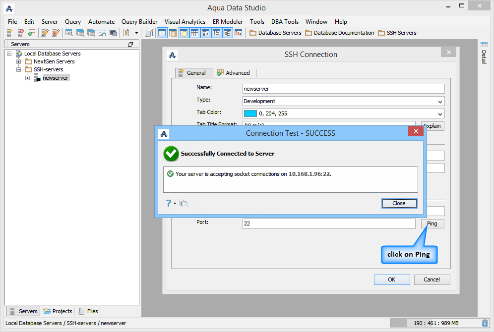This screenshot has height=332, width=494.
Task: Click OK in SSH Connection dialog
Action: (x=392, y=280)
